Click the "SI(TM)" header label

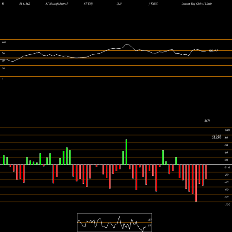(x=88, y=4)
